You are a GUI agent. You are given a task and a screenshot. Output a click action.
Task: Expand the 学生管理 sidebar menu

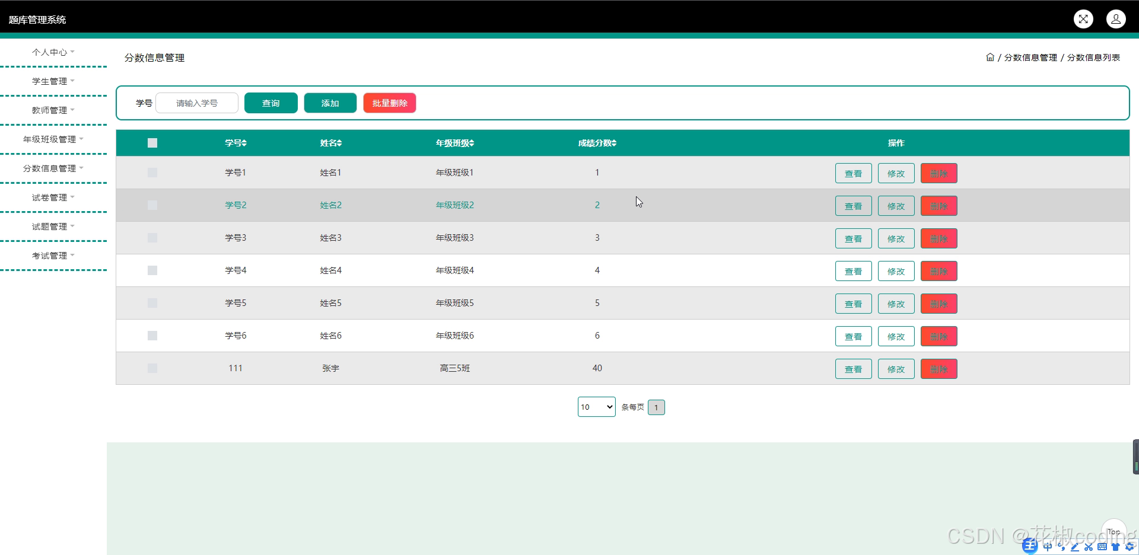pyautogui.click(x=53, y=81)
